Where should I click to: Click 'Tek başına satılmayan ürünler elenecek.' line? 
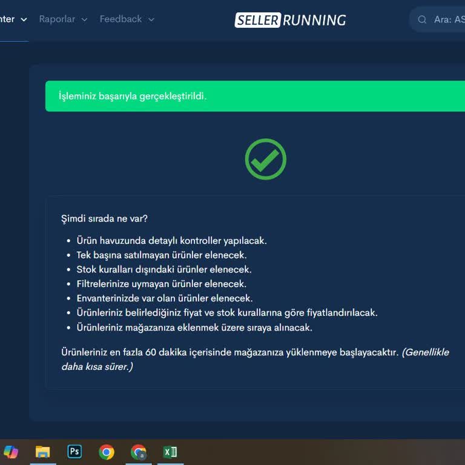[x=162, y=255]
